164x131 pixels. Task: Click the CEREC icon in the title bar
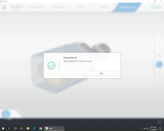pos(1,1)
